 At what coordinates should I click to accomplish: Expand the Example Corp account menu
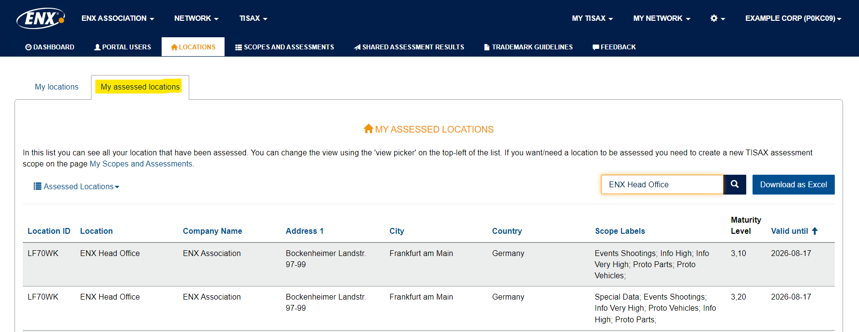pyautogui.click(x=793, y=18)
